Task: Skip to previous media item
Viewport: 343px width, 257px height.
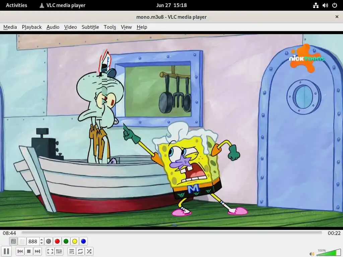Action: 20,251
